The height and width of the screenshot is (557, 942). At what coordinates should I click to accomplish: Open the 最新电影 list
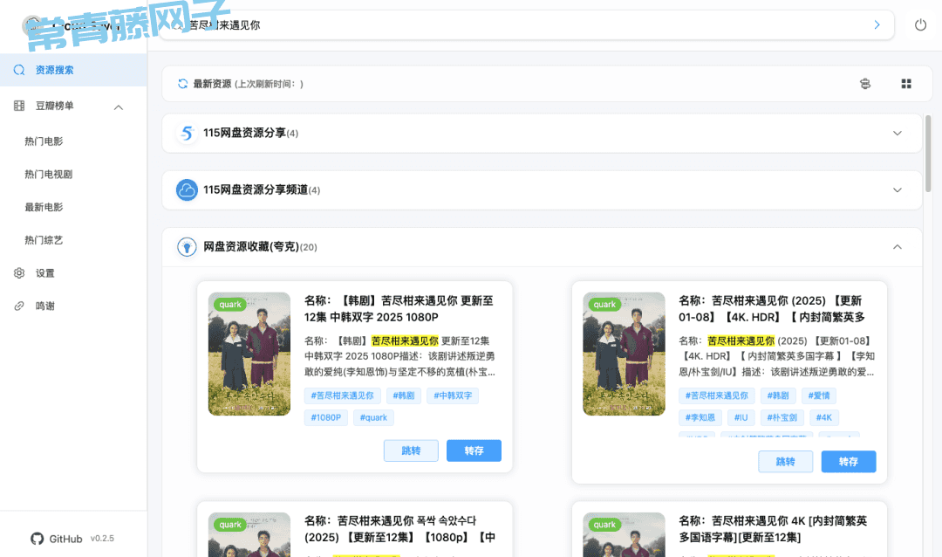tap(44, 208)
